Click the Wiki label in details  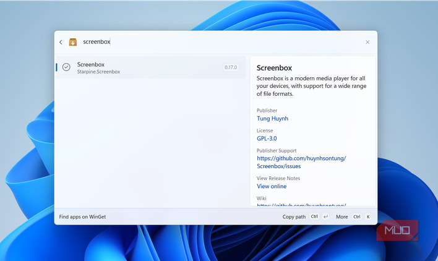coord(262,198)
